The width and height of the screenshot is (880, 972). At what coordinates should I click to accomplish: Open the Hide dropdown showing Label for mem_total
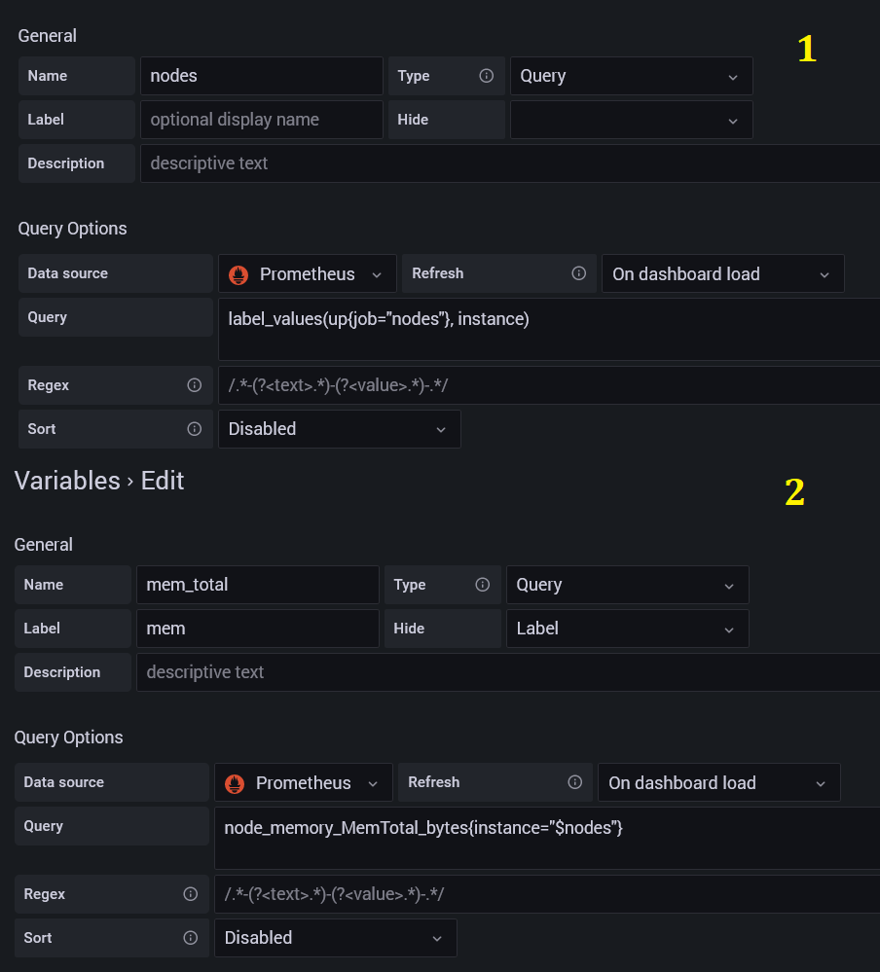[x=627, y=628]
